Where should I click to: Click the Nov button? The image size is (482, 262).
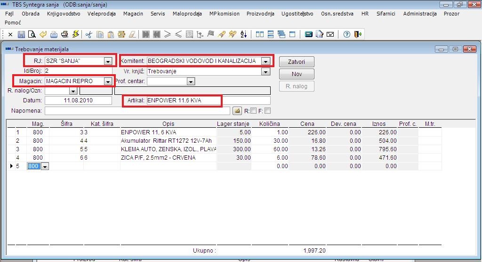(297, 74)
